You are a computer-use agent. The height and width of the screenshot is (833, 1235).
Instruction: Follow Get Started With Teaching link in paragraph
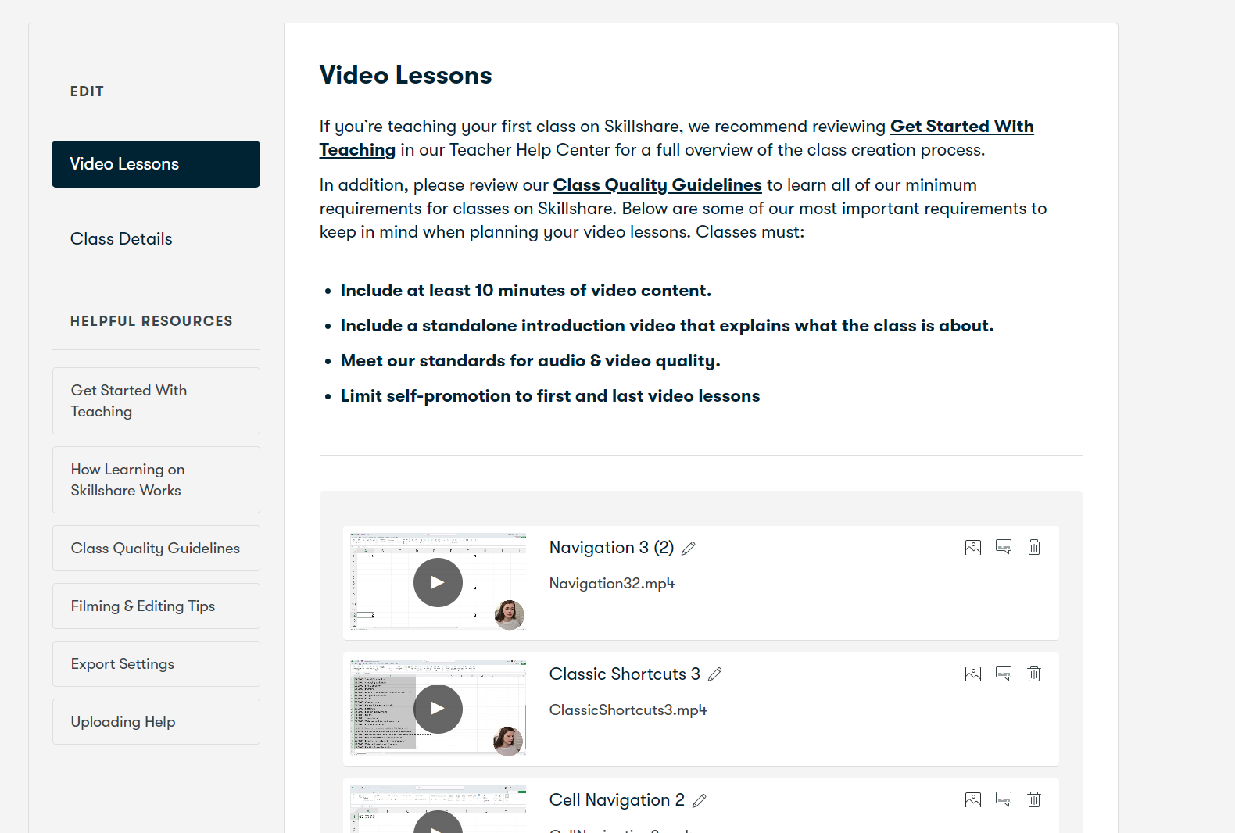coord(961,127)
